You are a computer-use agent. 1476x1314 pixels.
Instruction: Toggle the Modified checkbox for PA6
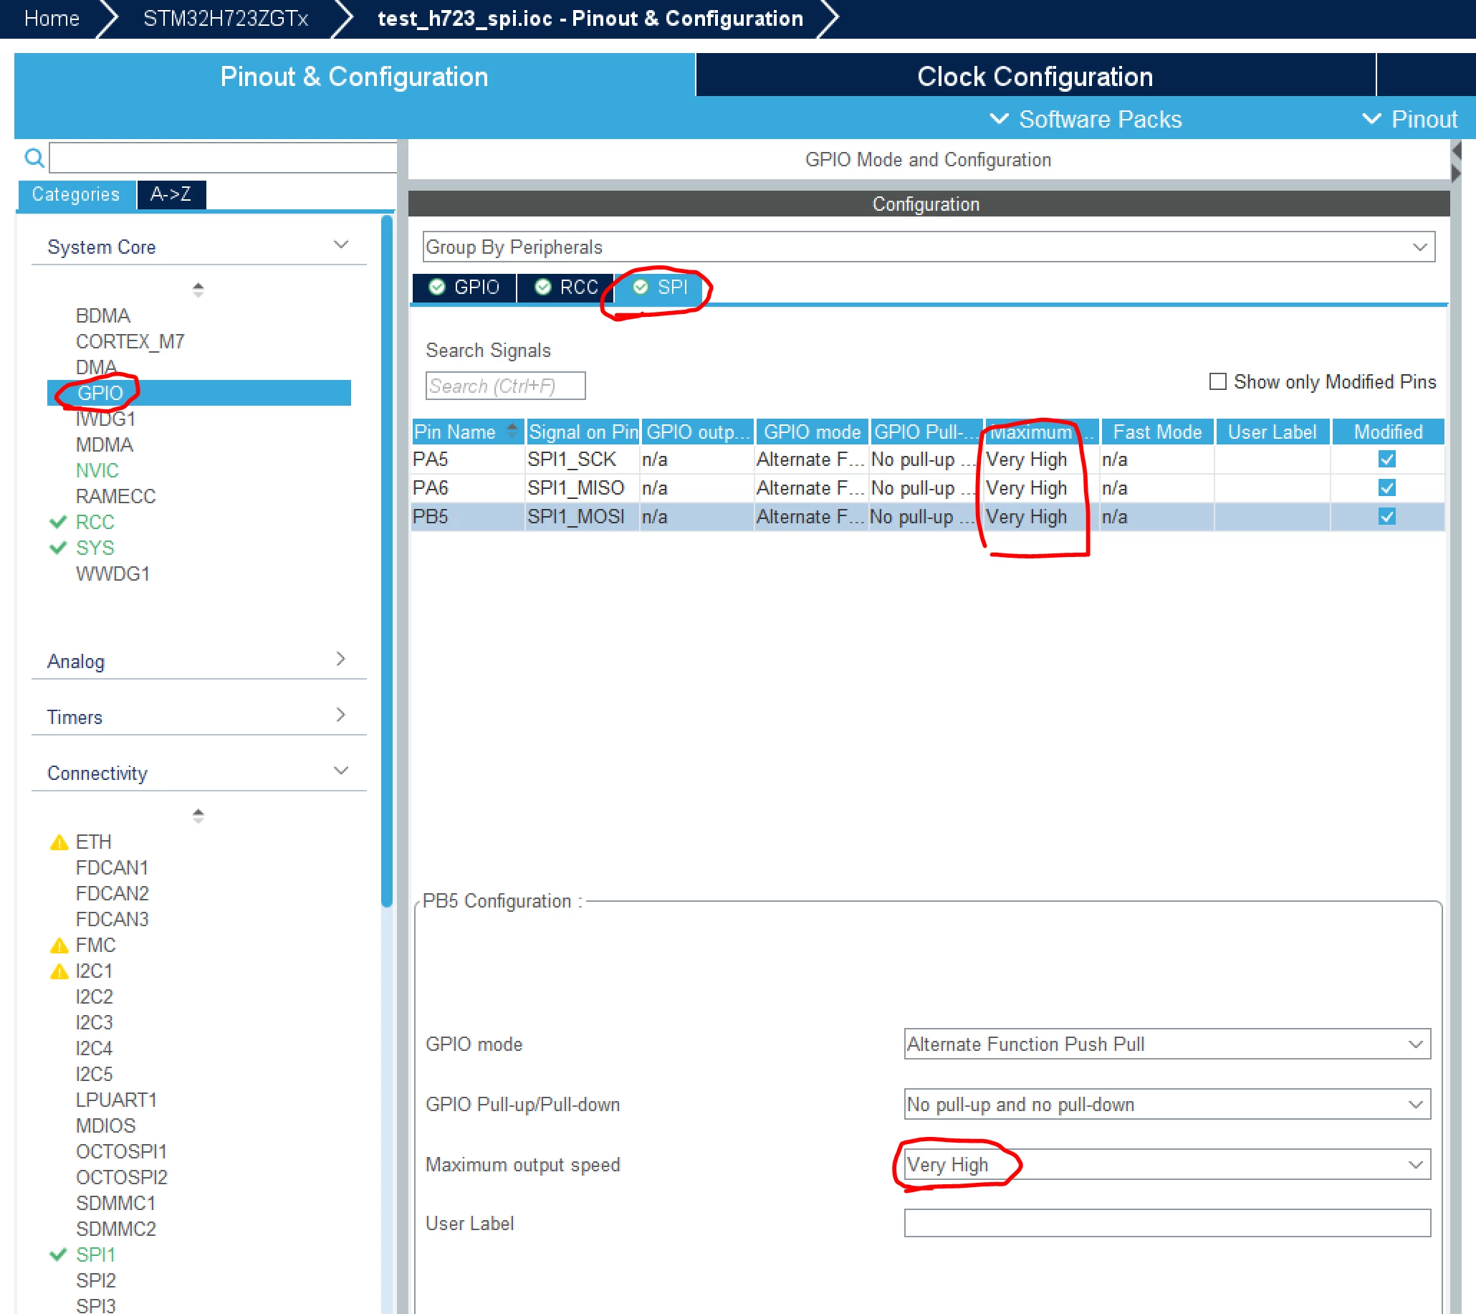point(1387,488)
